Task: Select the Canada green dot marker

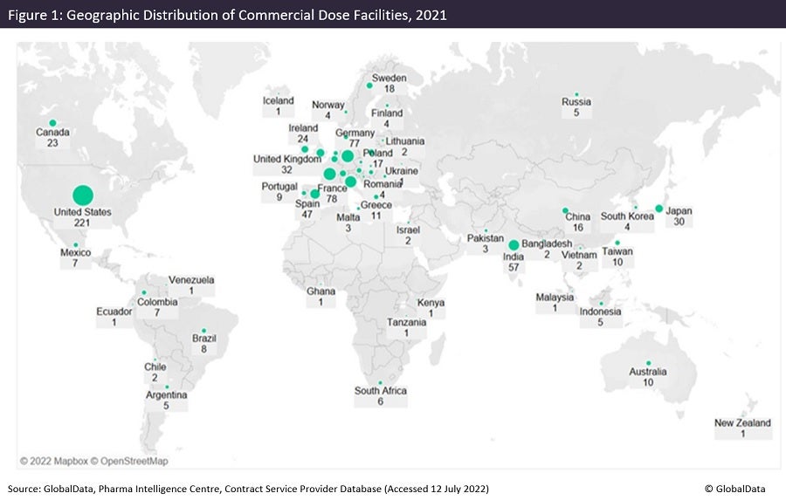Action: tap(52, 123)
